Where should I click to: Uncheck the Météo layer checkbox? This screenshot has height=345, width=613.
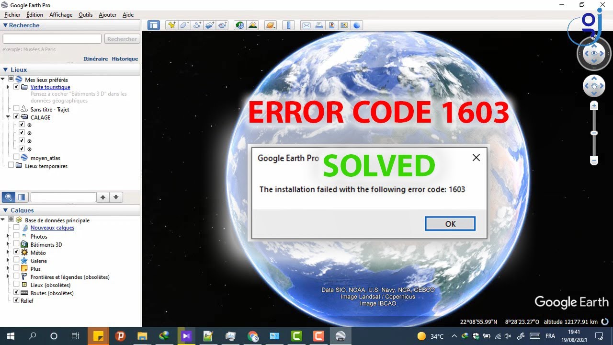tap(16, 252)
